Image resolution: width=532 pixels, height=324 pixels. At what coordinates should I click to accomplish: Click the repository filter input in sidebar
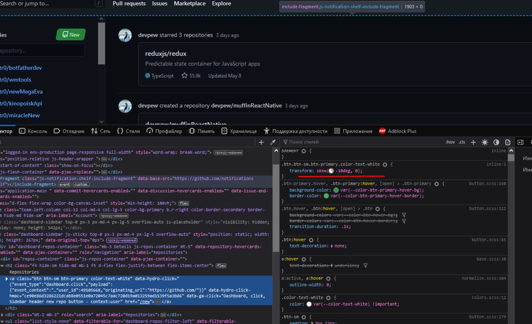[x=42, y=50]
